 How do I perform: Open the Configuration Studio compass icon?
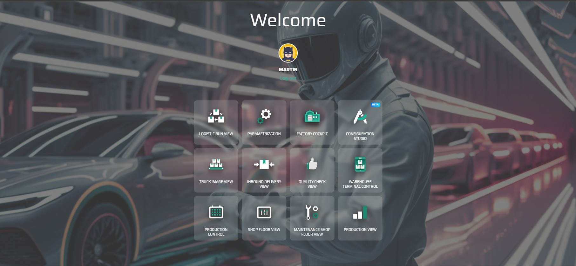tap(360, 116)
